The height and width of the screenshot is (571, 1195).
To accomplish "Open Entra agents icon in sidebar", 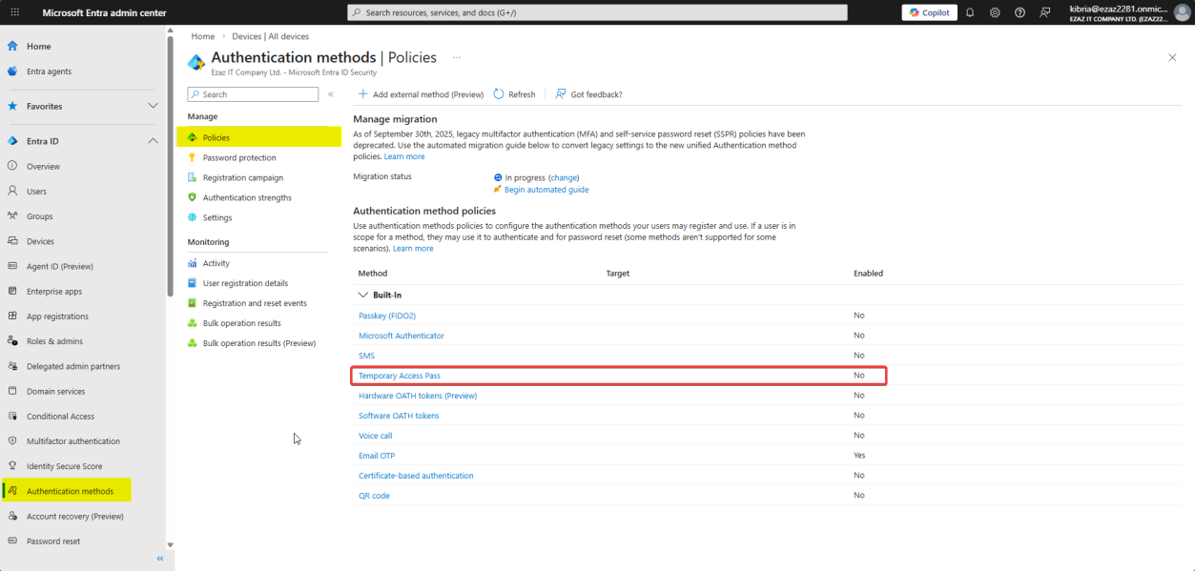I will (12, 71).
